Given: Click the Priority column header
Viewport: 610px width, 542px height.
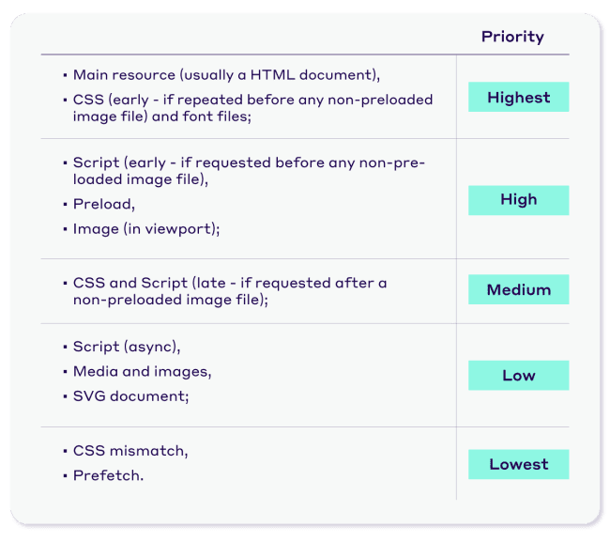Looking at the screenshot, I should (x=512, y=37).
